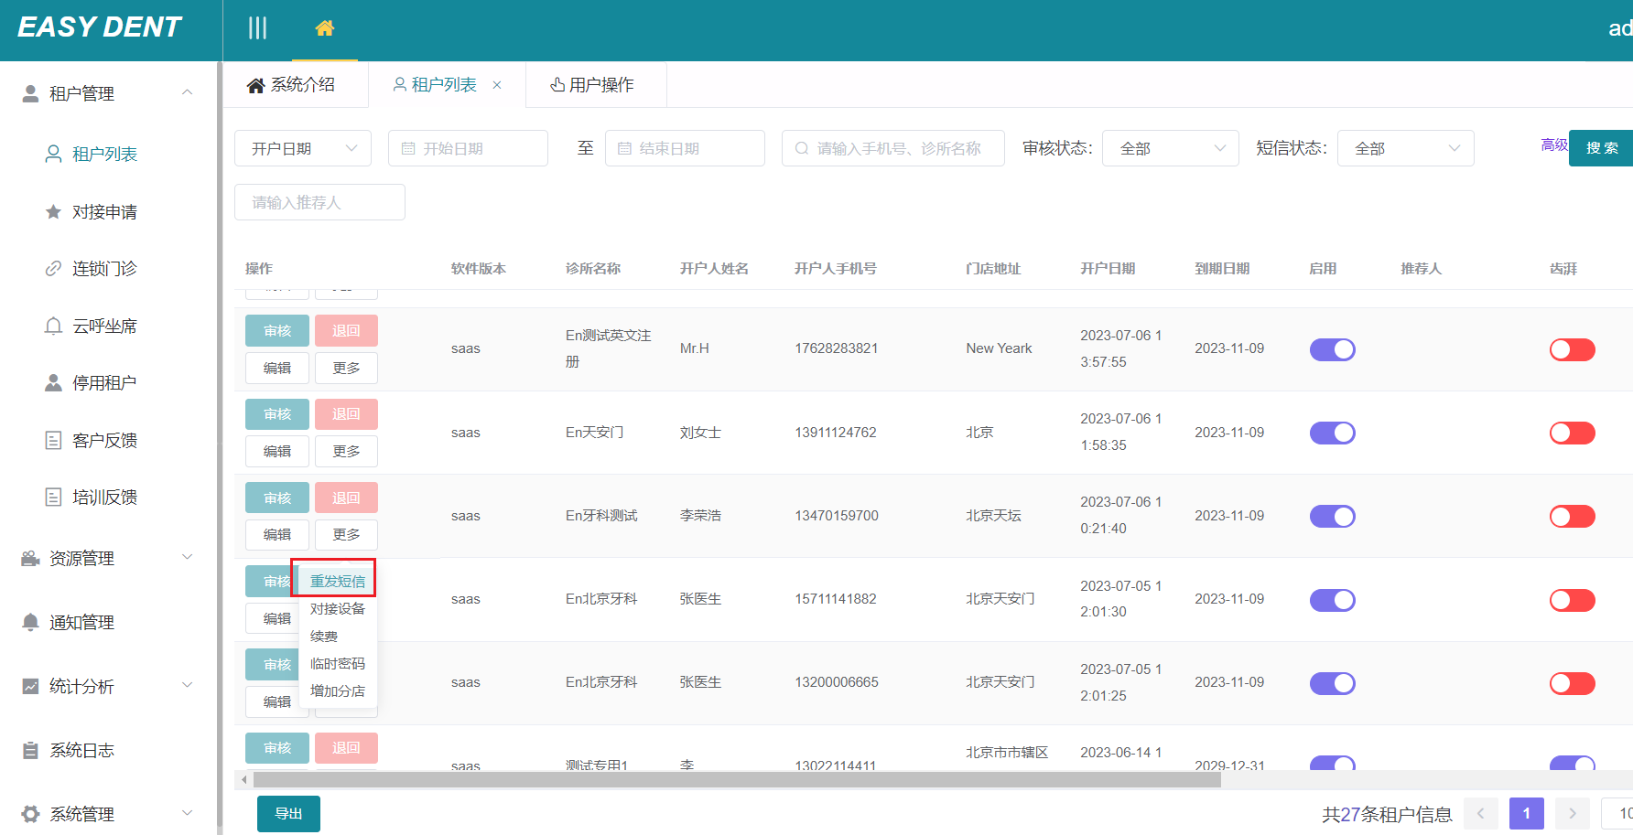Click the 导出 button
This screenshot has width=1633, height=835.
click(288, 813)
